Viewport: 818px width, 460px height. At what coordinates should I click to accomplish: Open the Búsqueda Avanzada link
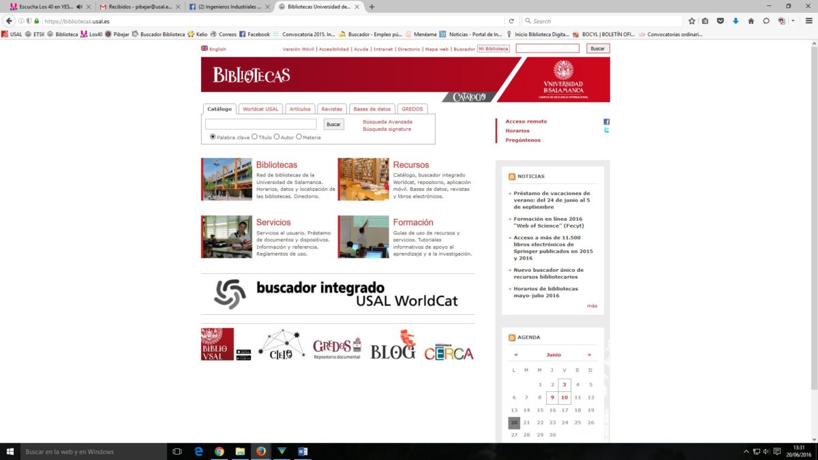(387, 122)
